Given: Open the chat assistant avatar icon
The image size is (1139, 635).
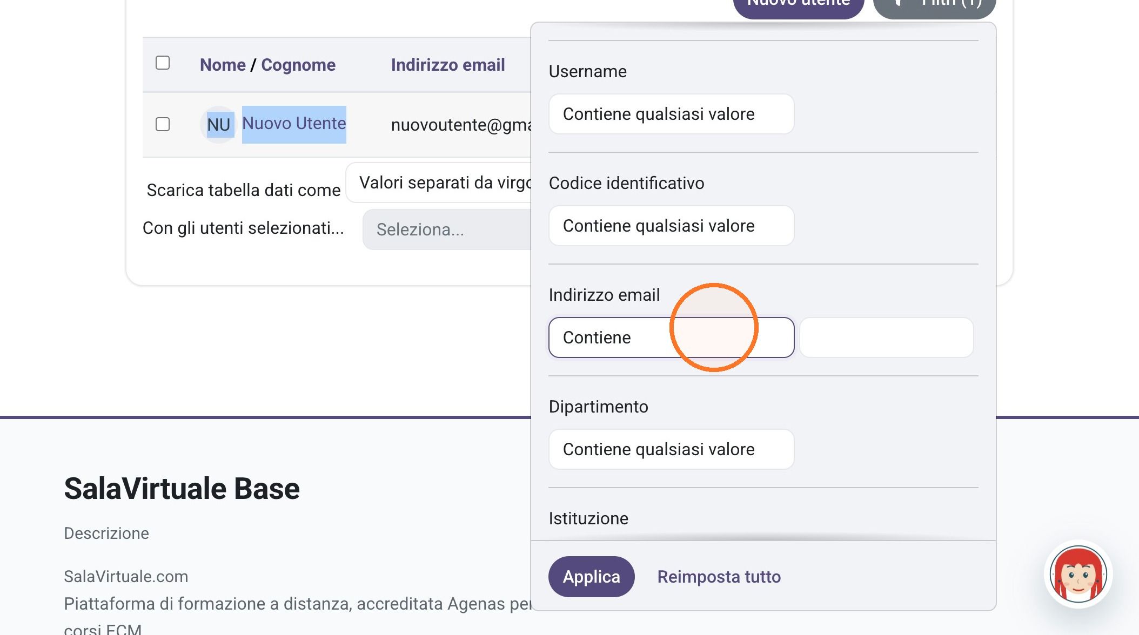Looking at the screenshot, I should point(1078,574).
